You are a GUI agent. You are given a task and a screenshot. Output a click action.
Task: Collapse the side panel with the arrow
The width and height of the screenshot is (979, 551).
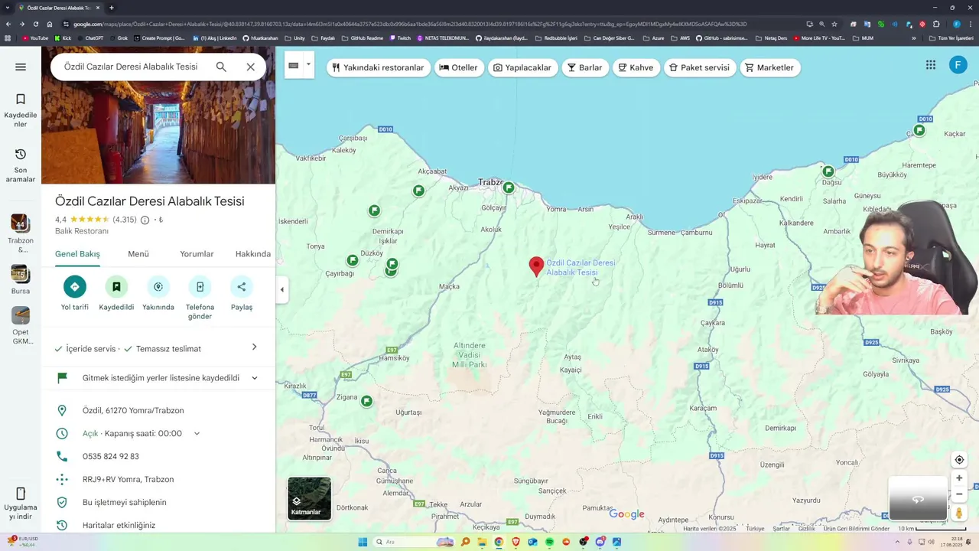(x=281, y=289)
